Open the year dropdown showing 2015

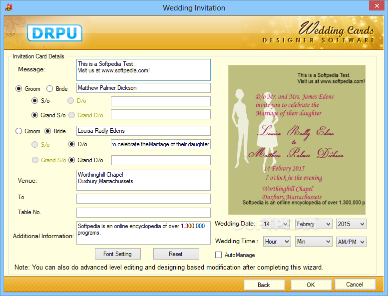click(x=351, y=224)
